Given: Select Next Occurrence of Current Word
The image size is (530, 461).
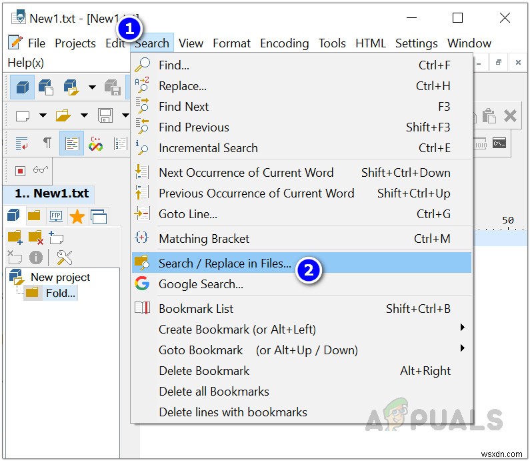Looking at the screenshot, I should coord(301,173).
